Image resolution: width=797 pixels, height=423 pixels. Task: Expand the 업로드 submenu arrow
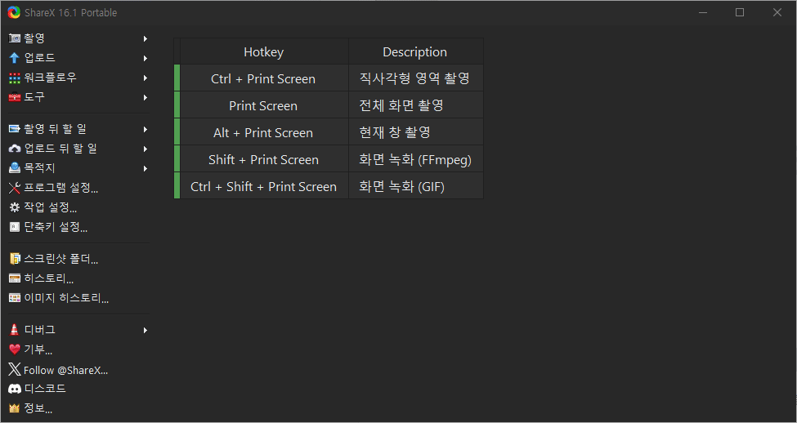click(x=146, y=58)
